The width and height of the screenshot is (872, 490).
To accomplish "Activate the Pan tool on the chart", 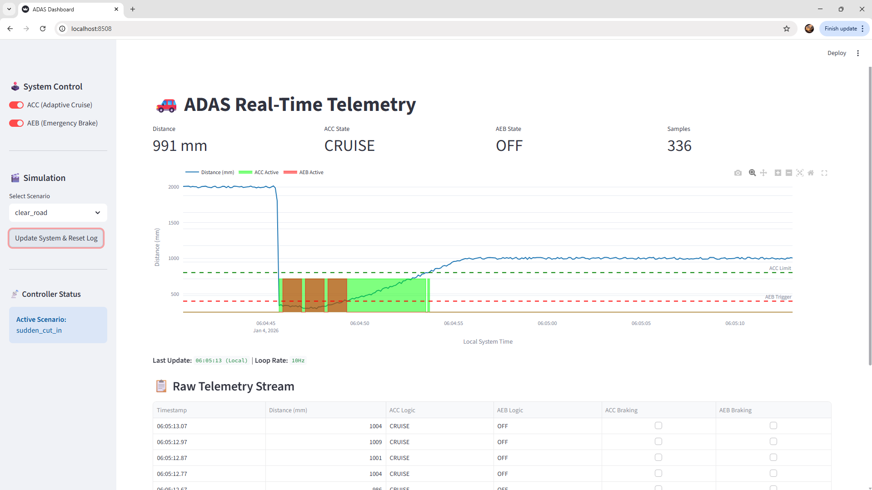I will click(763, 173).
